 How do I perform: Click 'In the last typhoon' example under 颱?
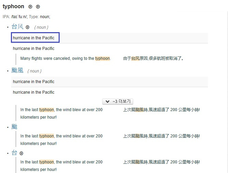point(61,140)
